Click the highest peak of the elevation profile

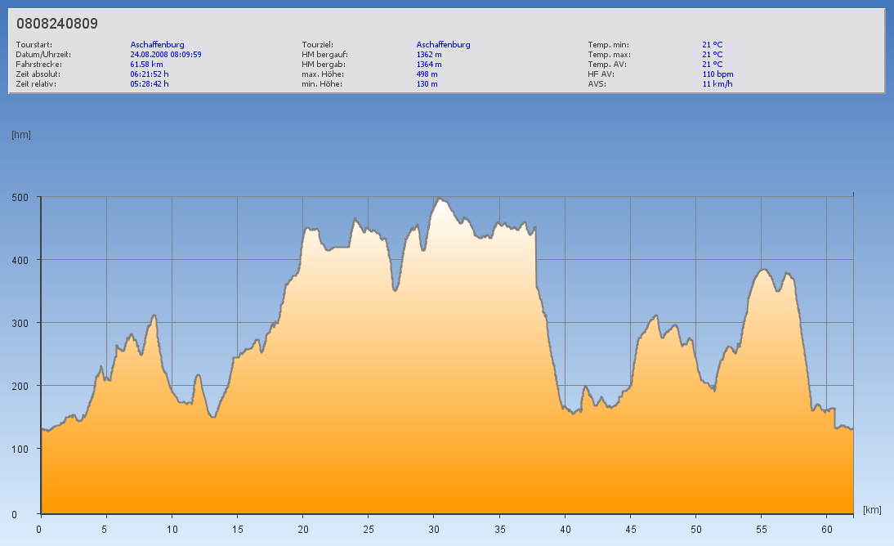(440, 198)
